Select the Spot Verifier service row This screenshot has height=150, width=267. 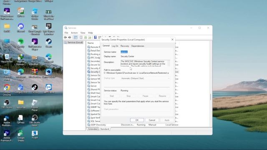(x=93, y=117)
